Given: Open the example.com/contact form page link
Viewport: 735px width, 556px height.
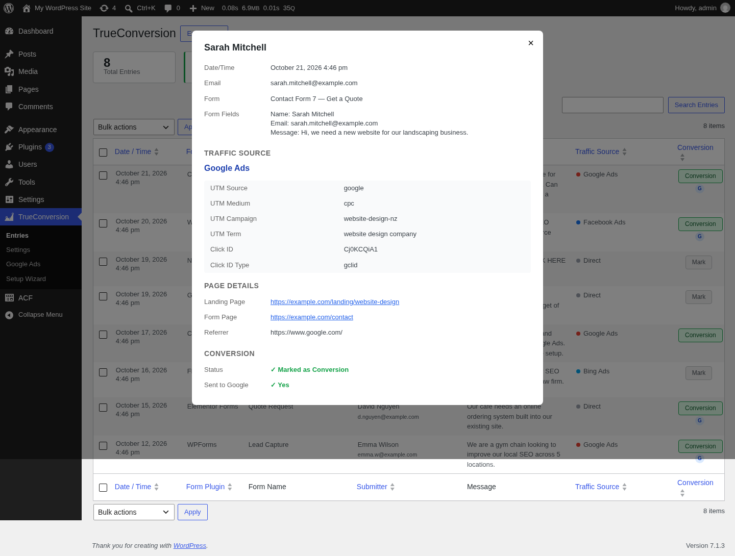Looking at the screenshot, I should [312, 317].
